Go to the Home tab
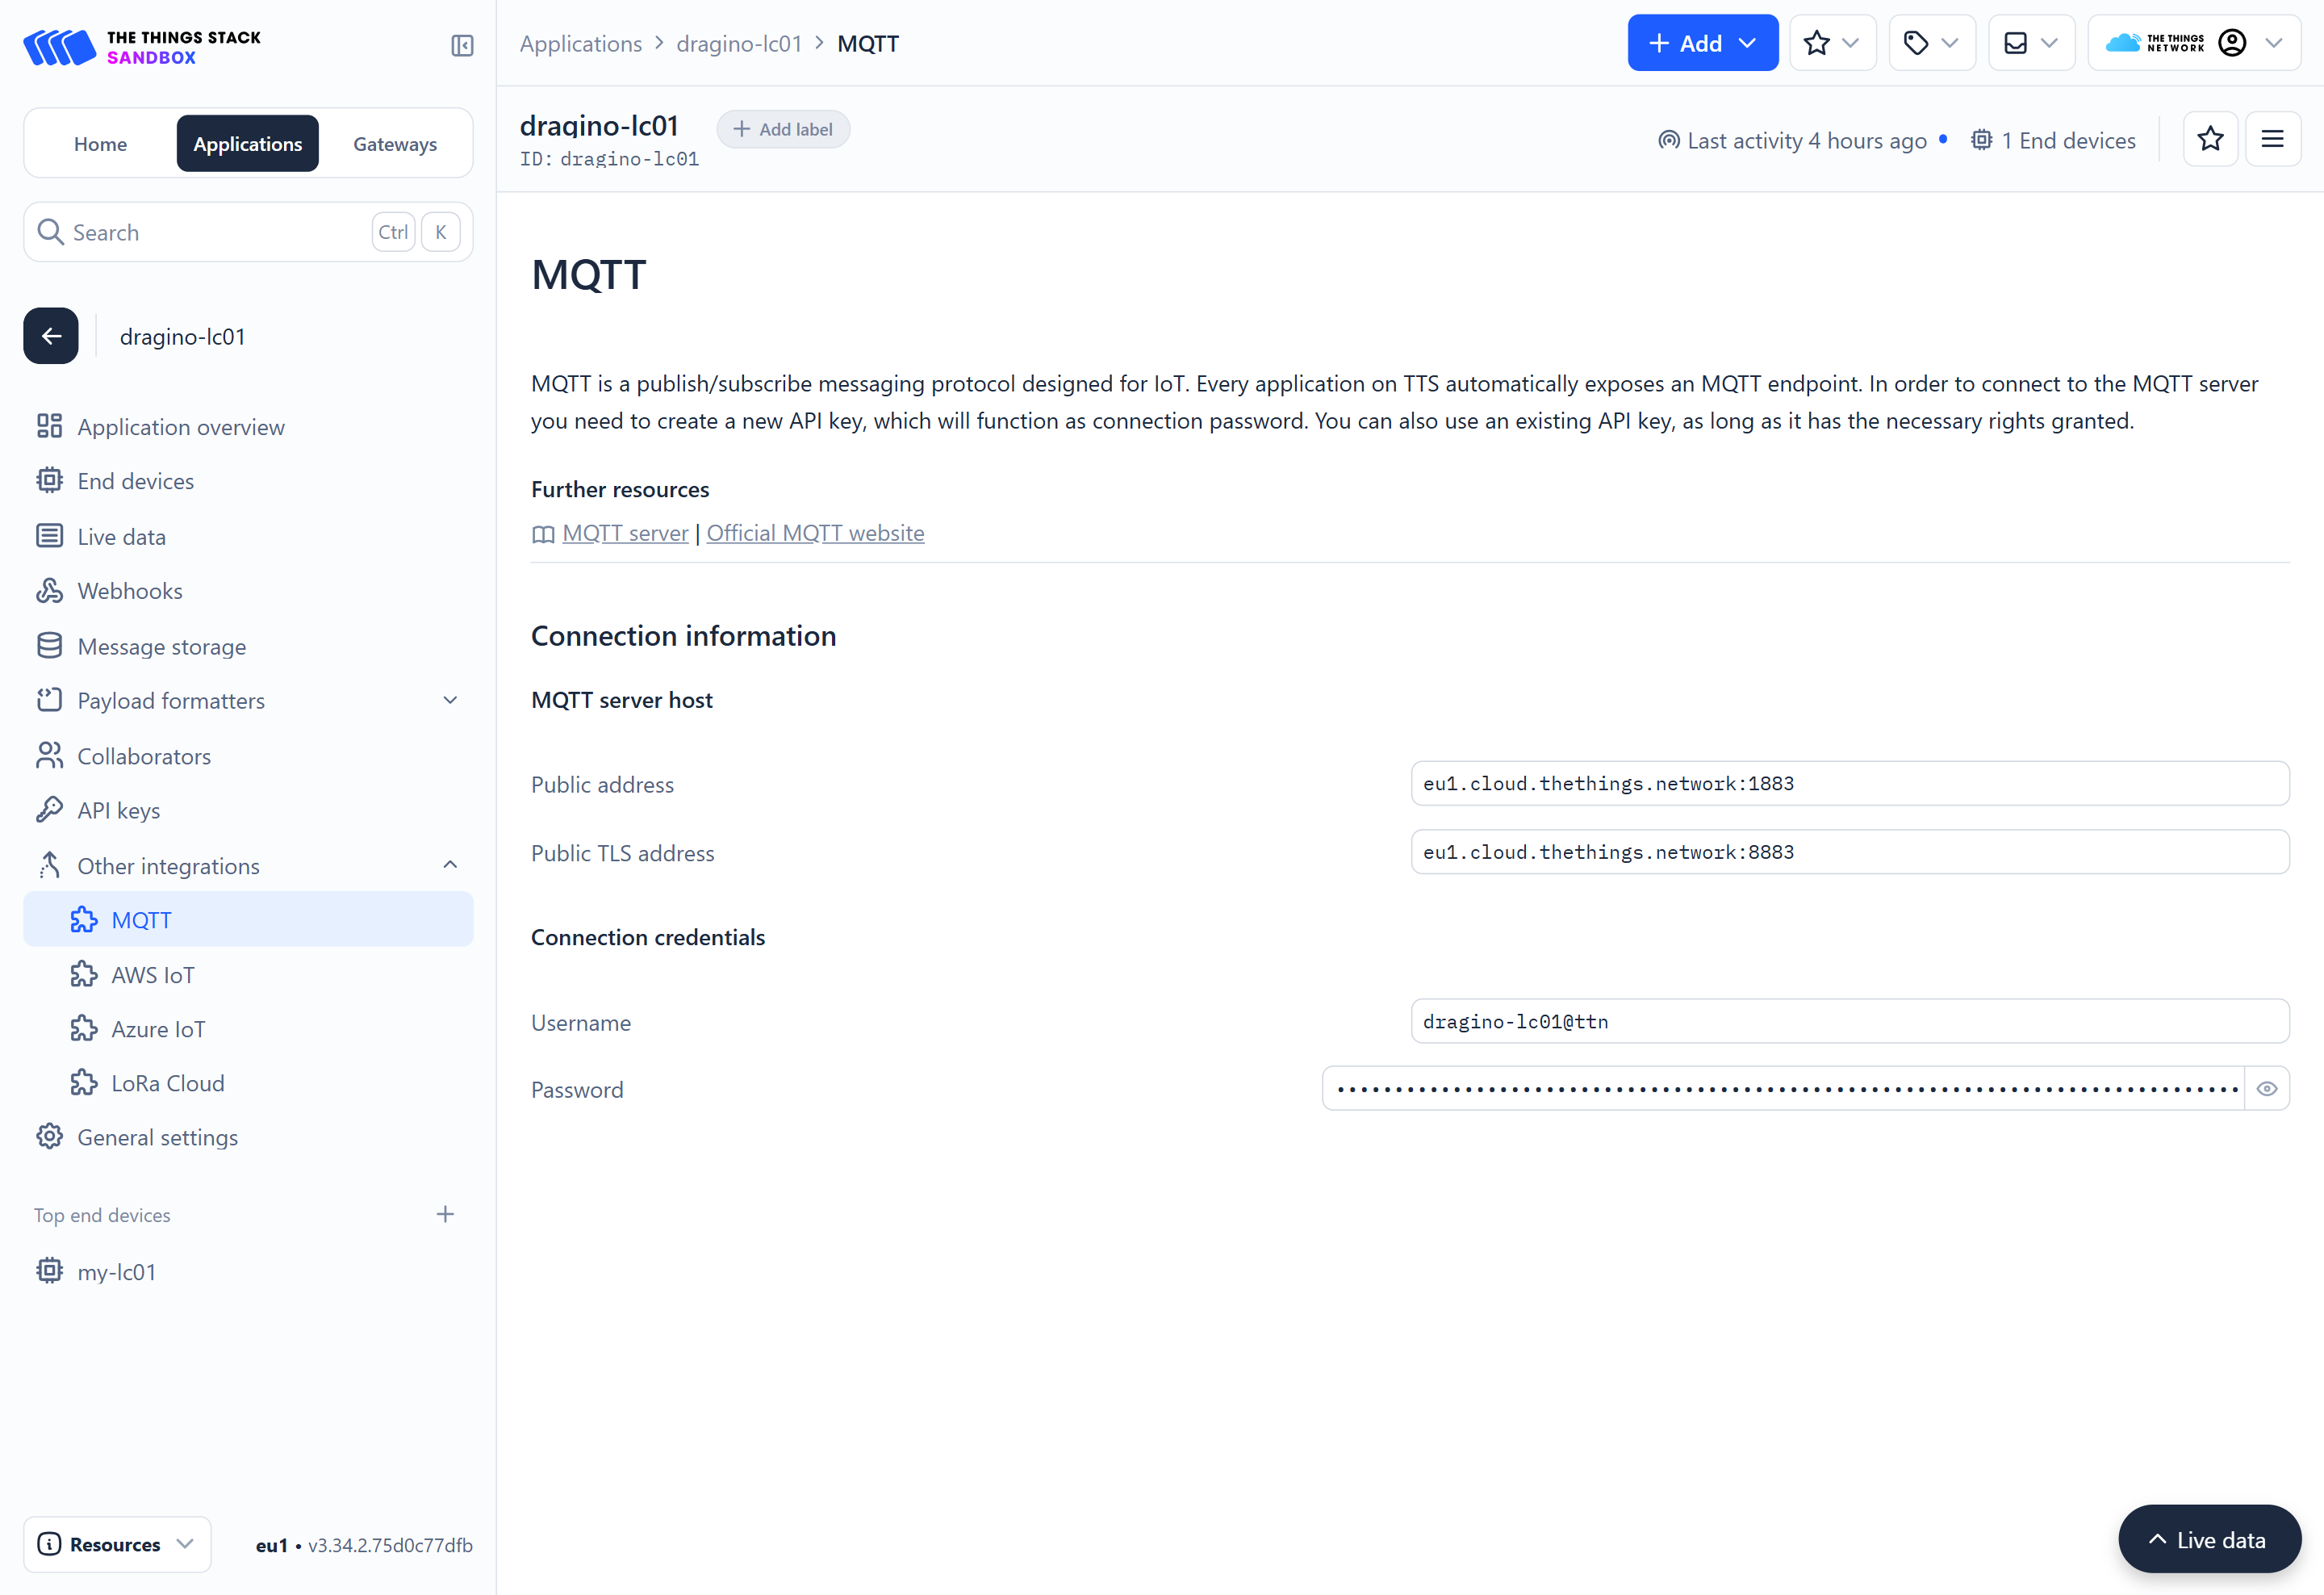This screenshot has height=1595, width=2324. point(101,144)
